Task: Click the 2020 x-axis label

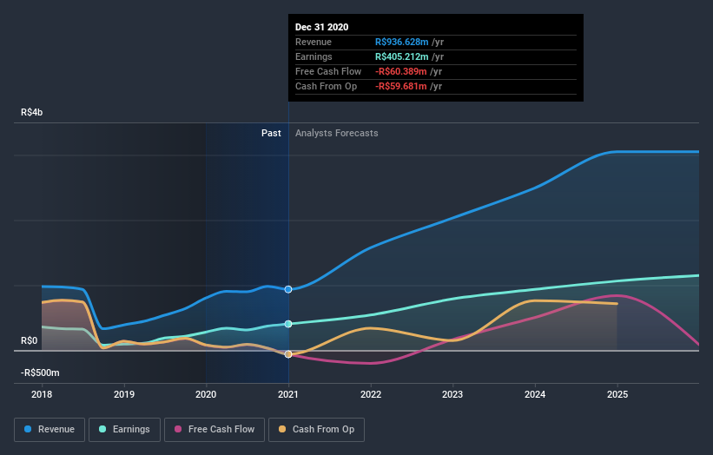Action: click(206, 394)
